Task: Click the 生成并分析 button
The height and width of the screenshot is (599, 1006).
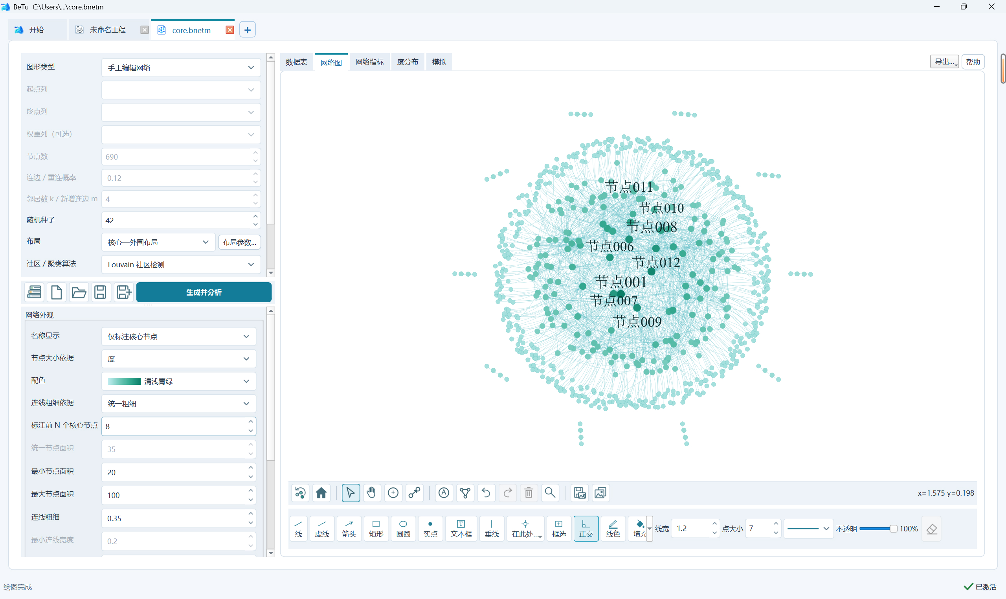Action: point(204,292)
